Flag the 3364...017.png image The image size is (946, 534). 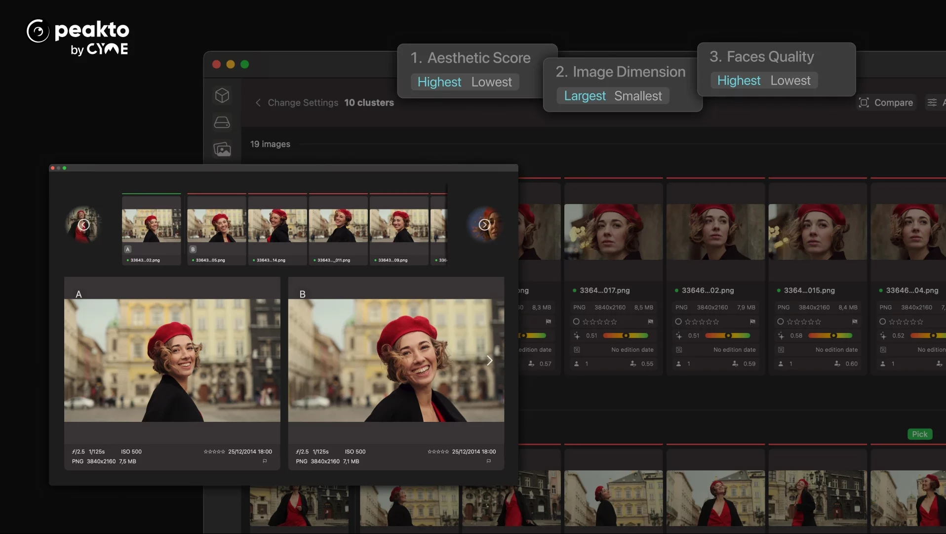pyautogui.click(x=650, y=322)
